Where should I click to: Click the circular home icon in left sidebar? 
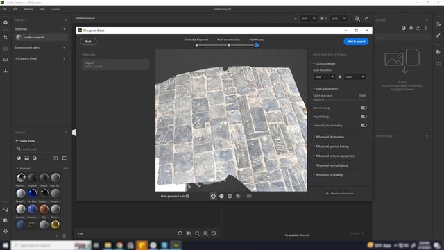[x=6, y=22]
